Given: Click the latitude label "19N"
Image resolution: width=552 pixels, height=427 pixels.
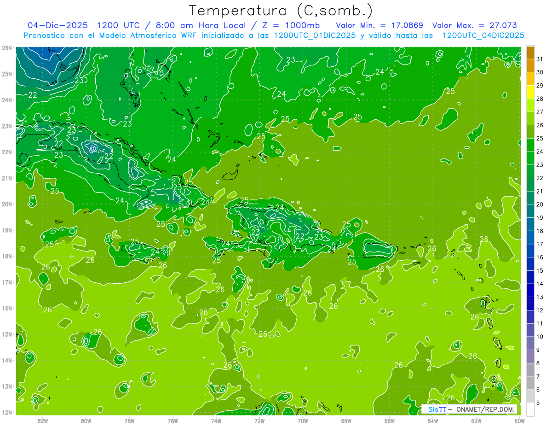Looking at the screenshot, I should click(x=7, y=230).
